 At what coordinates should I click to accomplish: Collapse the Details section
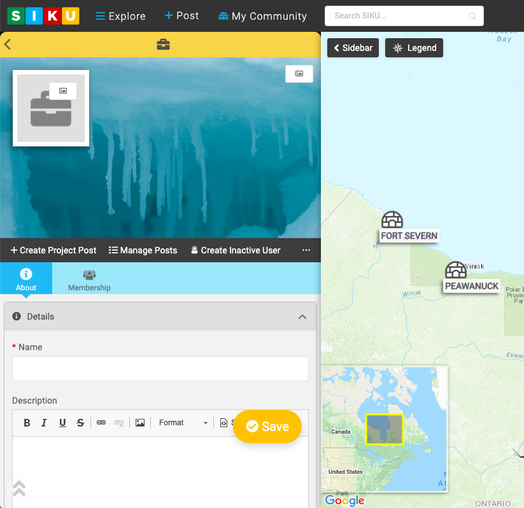tap(302, 316)
